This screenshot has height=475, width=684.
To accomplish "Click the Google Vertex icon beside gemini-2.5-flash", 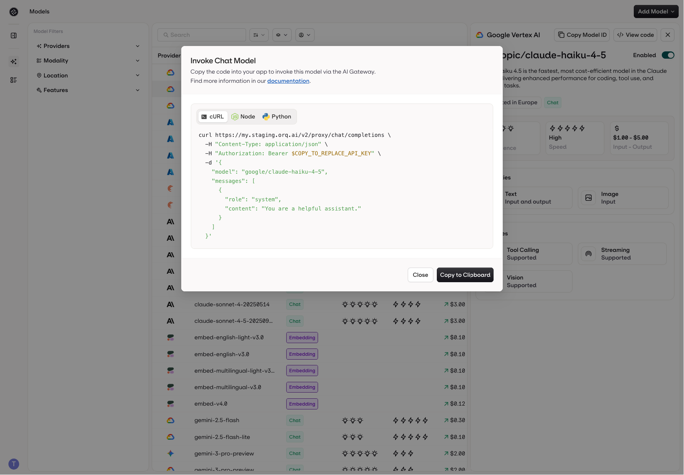I will coord(171,420).
